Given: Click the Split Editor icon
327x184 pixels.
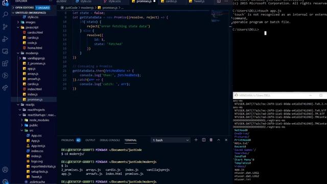Looking at the screenshot, I should coord(219,1).
